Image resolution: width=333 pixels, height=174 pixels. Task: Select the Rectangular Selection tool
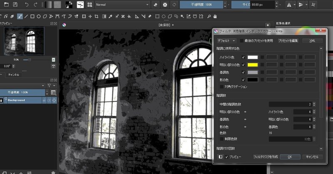pyautogui.click(x=157, y=16)
